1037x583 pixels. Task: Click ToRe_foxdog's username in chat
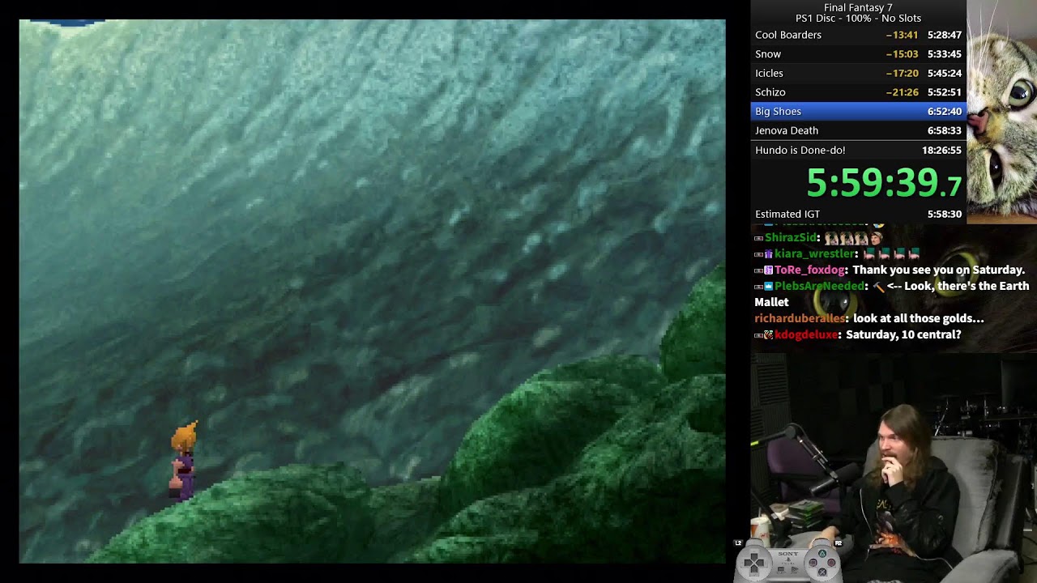point(809,270)
